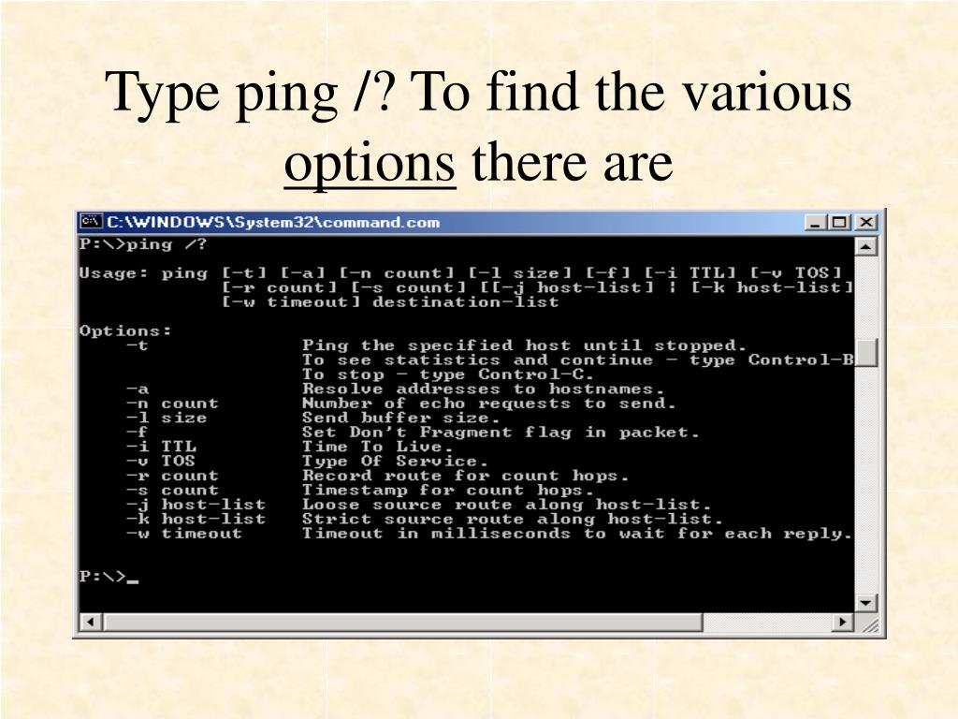Screen dimensions: 958x719
Task: Click 'Resolve addresses to hostnames.' text
Action: (x=483, y=389)
